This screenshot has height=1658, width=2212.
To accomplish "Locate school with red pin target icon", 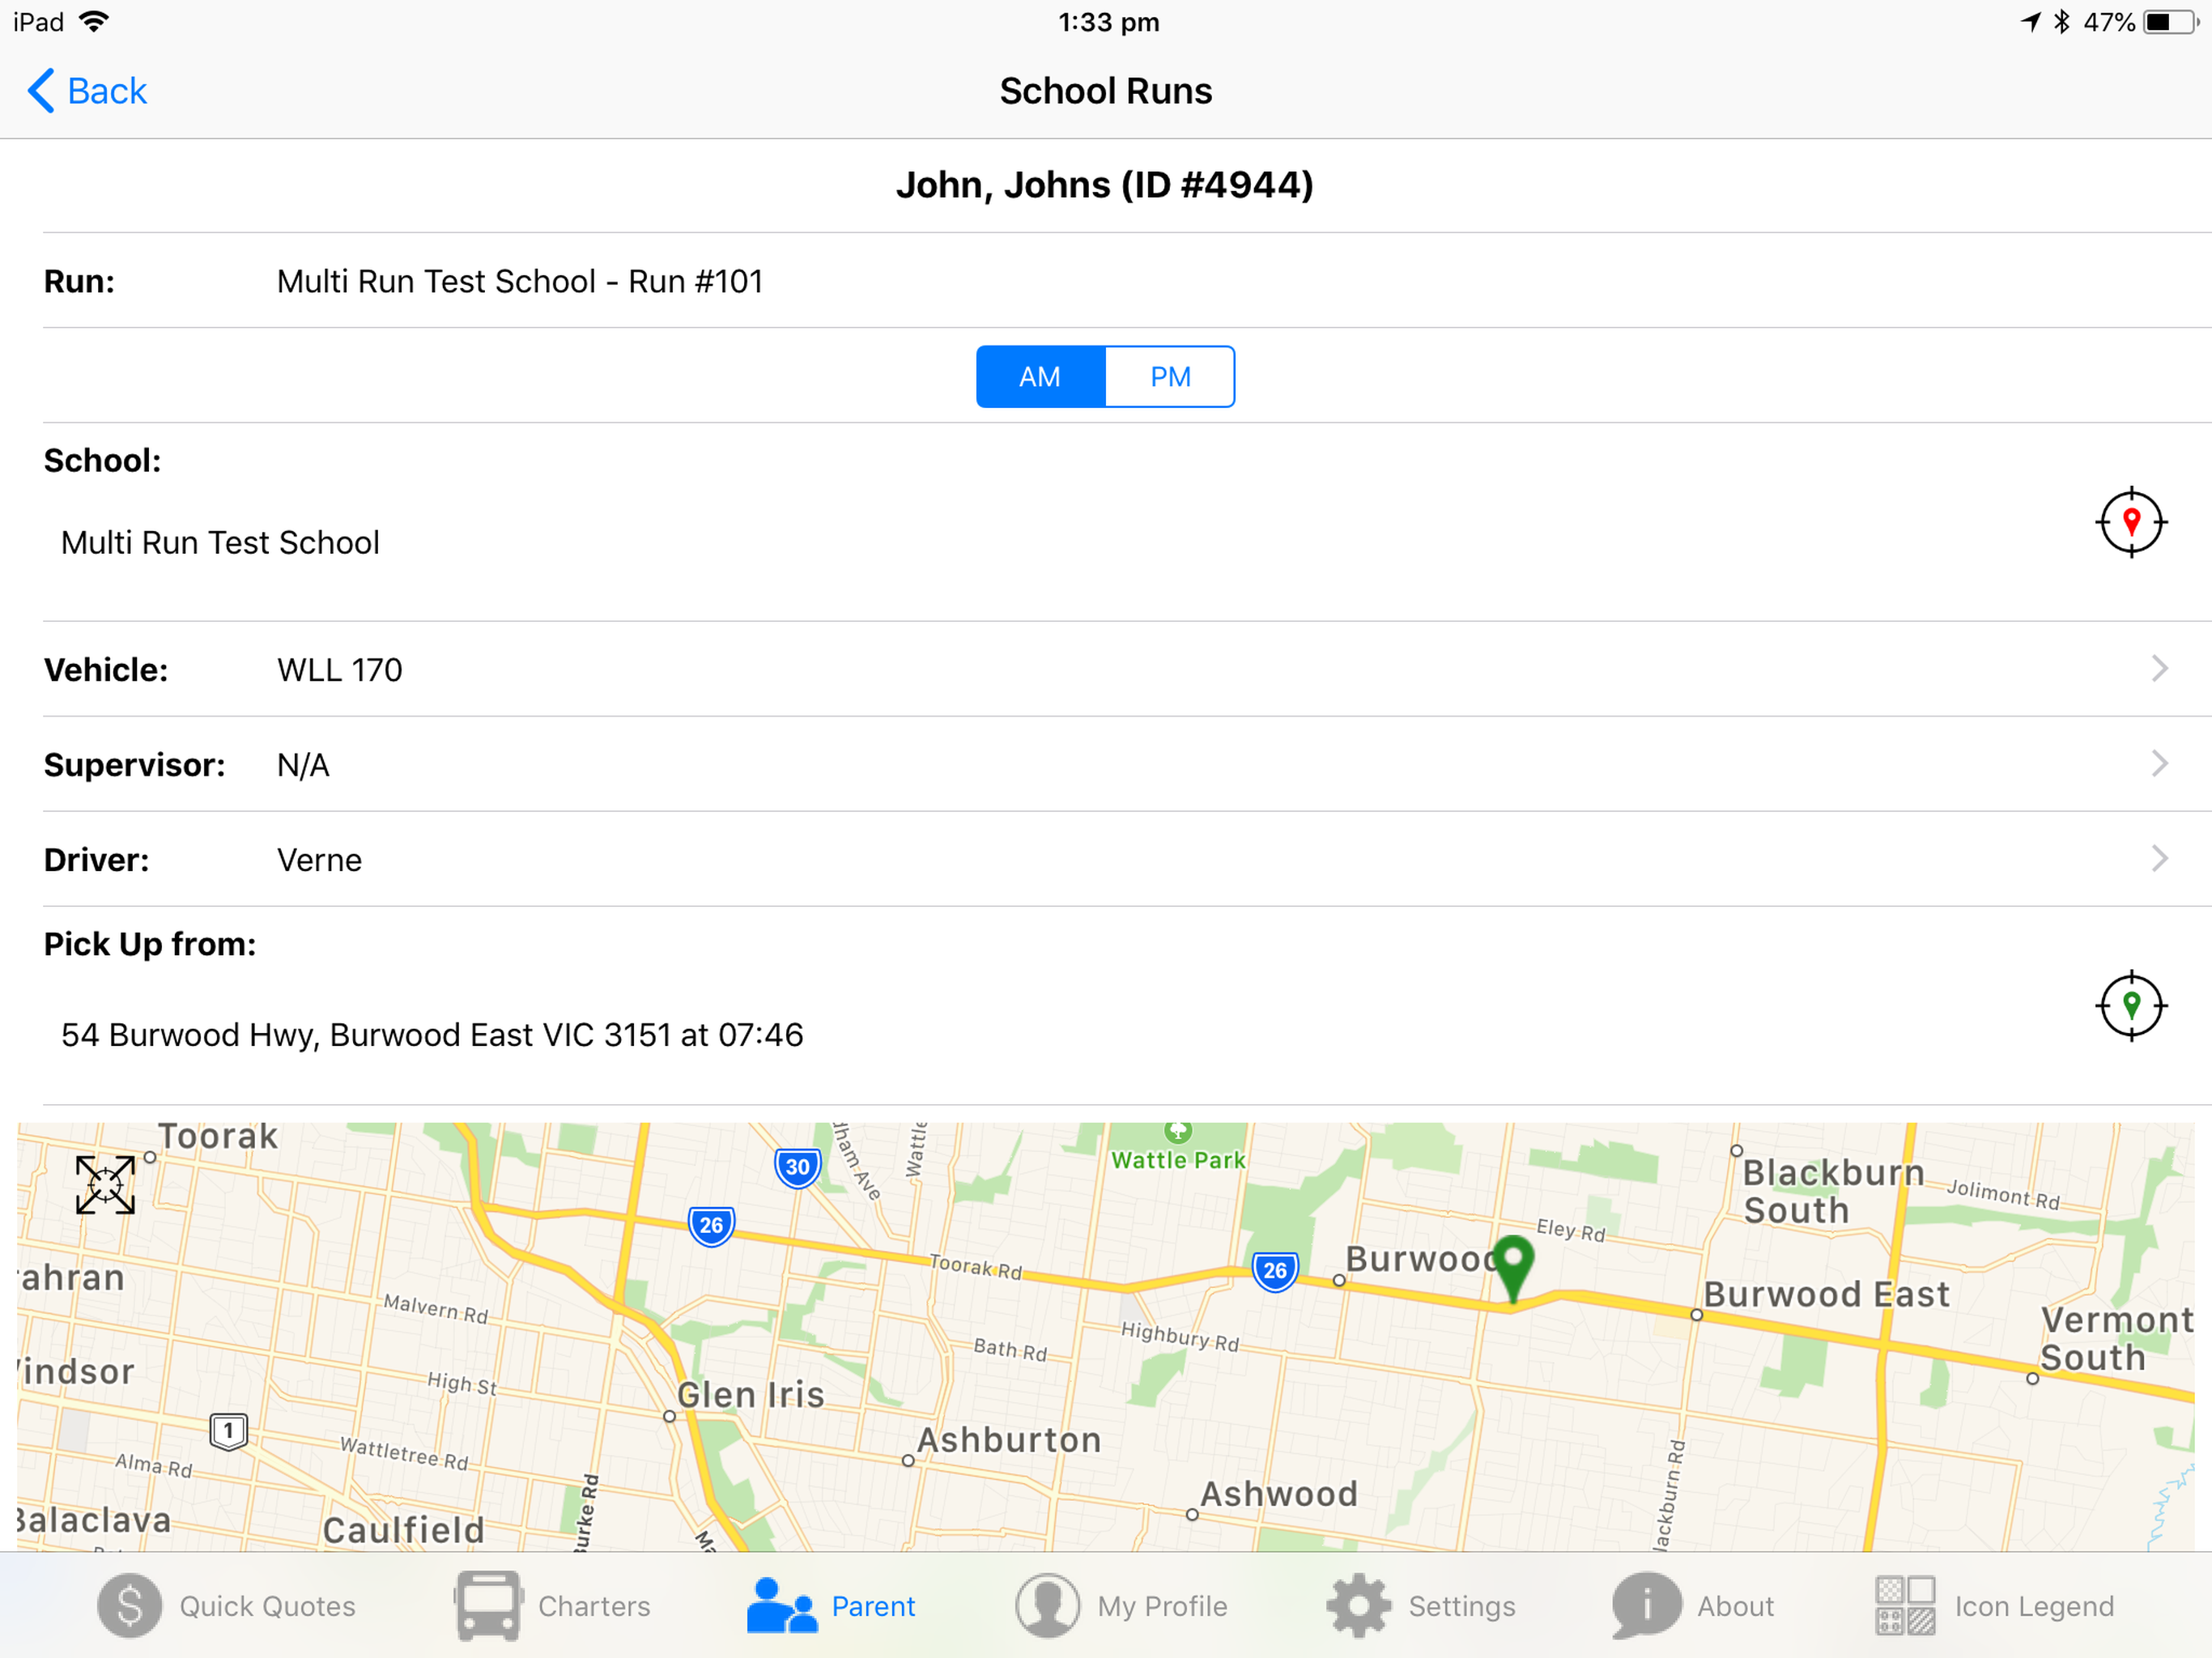I will click(x=2131, y=522).
